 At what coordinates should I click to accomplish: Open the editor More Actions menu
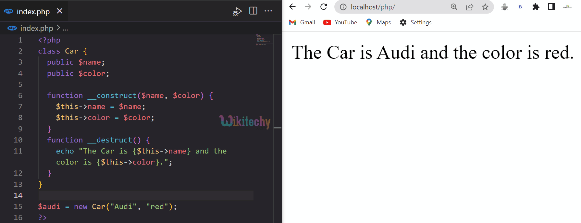[268, 11]
